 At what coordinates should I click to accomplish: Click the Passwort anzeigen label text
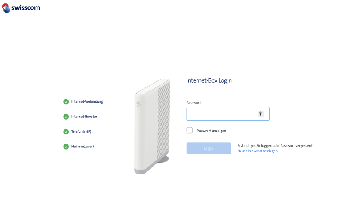click(x=211, y=131)
